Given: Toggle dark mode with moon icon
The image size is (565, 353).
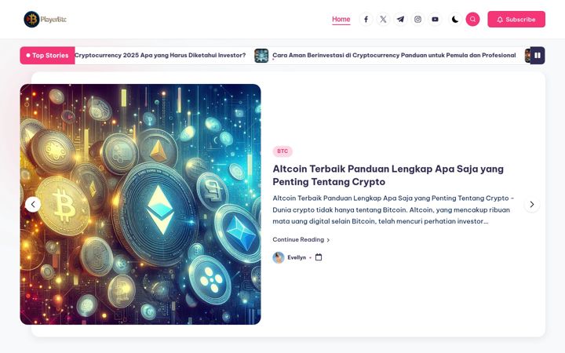Looking at the screenshot, I should [455, 19].
